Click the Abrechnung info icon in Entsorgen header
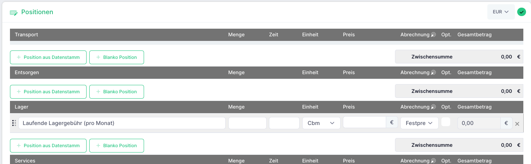Screen dimensions: 531x164 coord(433,73)
